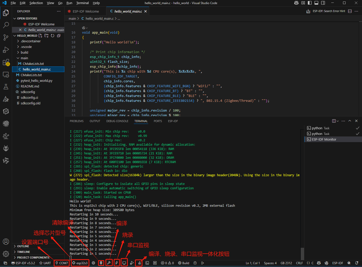Screen dimensions: 362x267
Task: Click the COM7 port selector
Action: pos(62,263)
